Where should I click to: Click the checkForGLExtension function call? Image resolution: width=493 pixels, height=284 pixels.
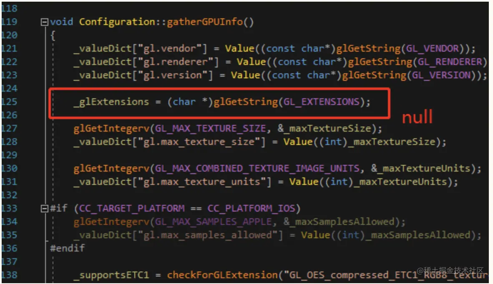pyautogui.click(x=222, y=275)
